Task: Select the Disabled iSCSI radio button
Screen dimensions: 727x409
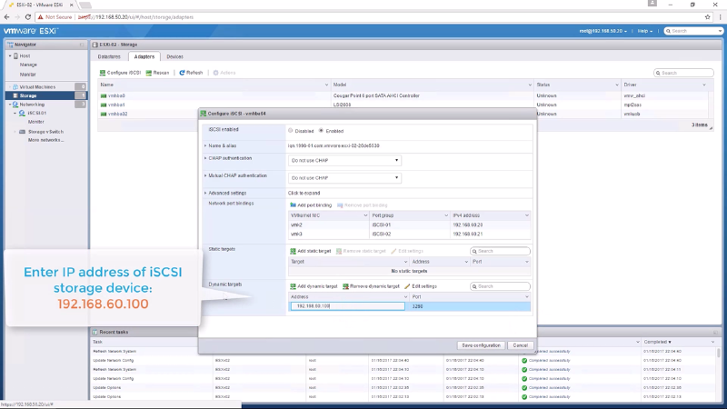Action: [291, 131]
